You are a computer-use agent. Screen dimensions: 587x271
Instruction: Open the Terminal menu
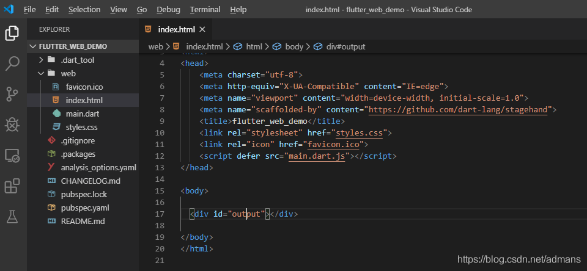click(205, 10)
